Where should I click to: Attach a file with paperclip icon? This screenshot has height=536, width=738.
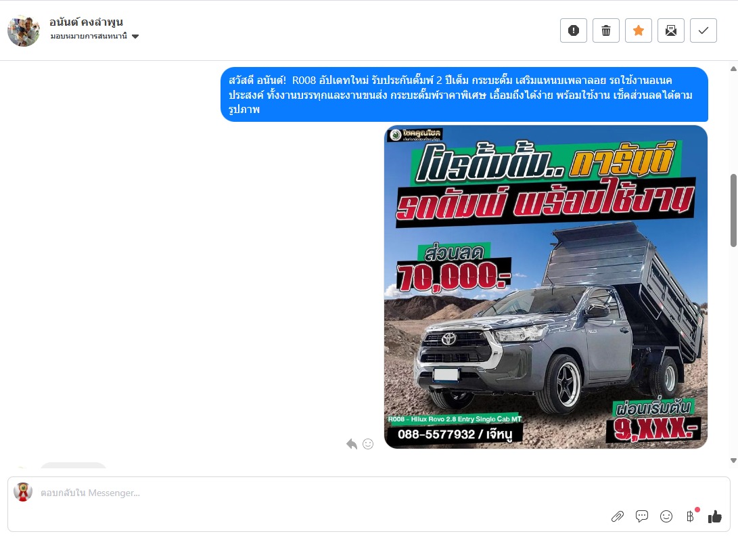[618, 516]
